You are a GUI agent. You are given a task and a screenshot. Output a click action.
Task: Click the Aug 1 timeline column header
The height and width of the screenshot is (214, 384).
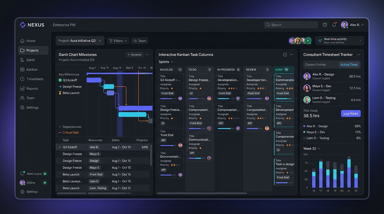(92, 68)
